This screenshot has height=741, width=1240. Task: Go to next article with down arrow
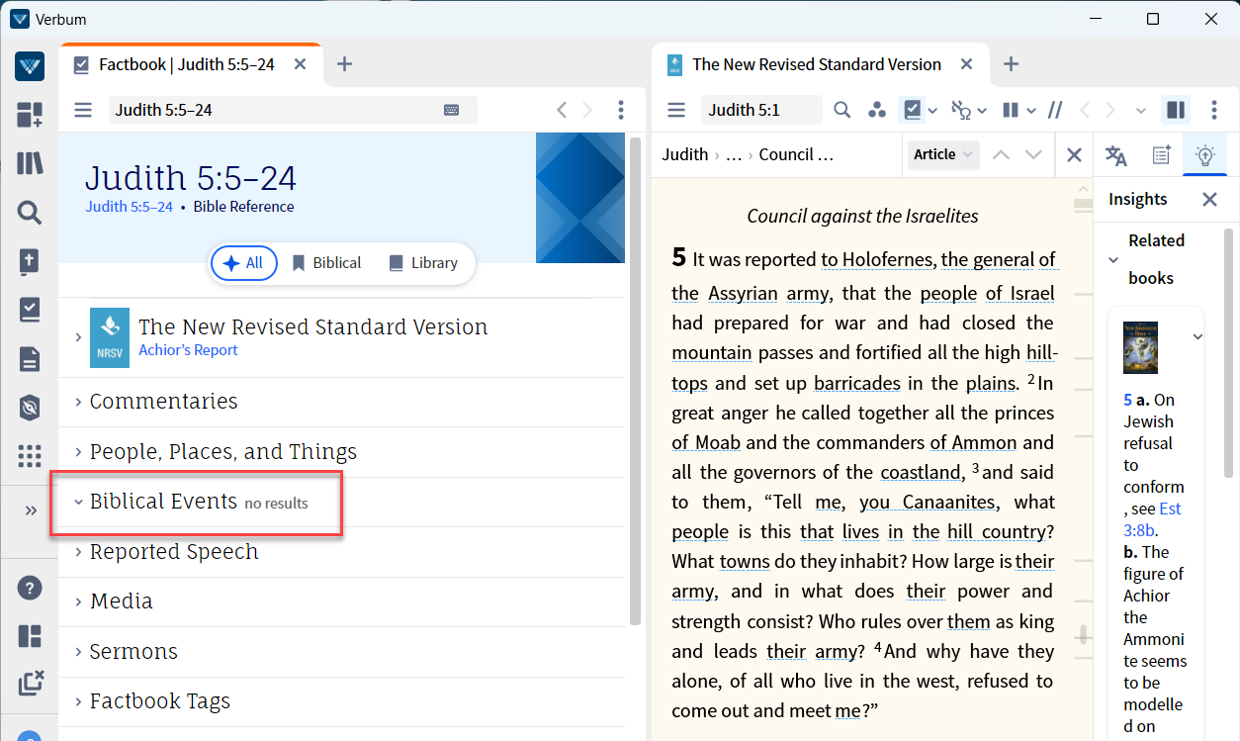click(1033, 154)
